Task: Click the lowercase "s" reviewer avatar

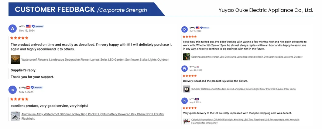Action: pos(12,90)
